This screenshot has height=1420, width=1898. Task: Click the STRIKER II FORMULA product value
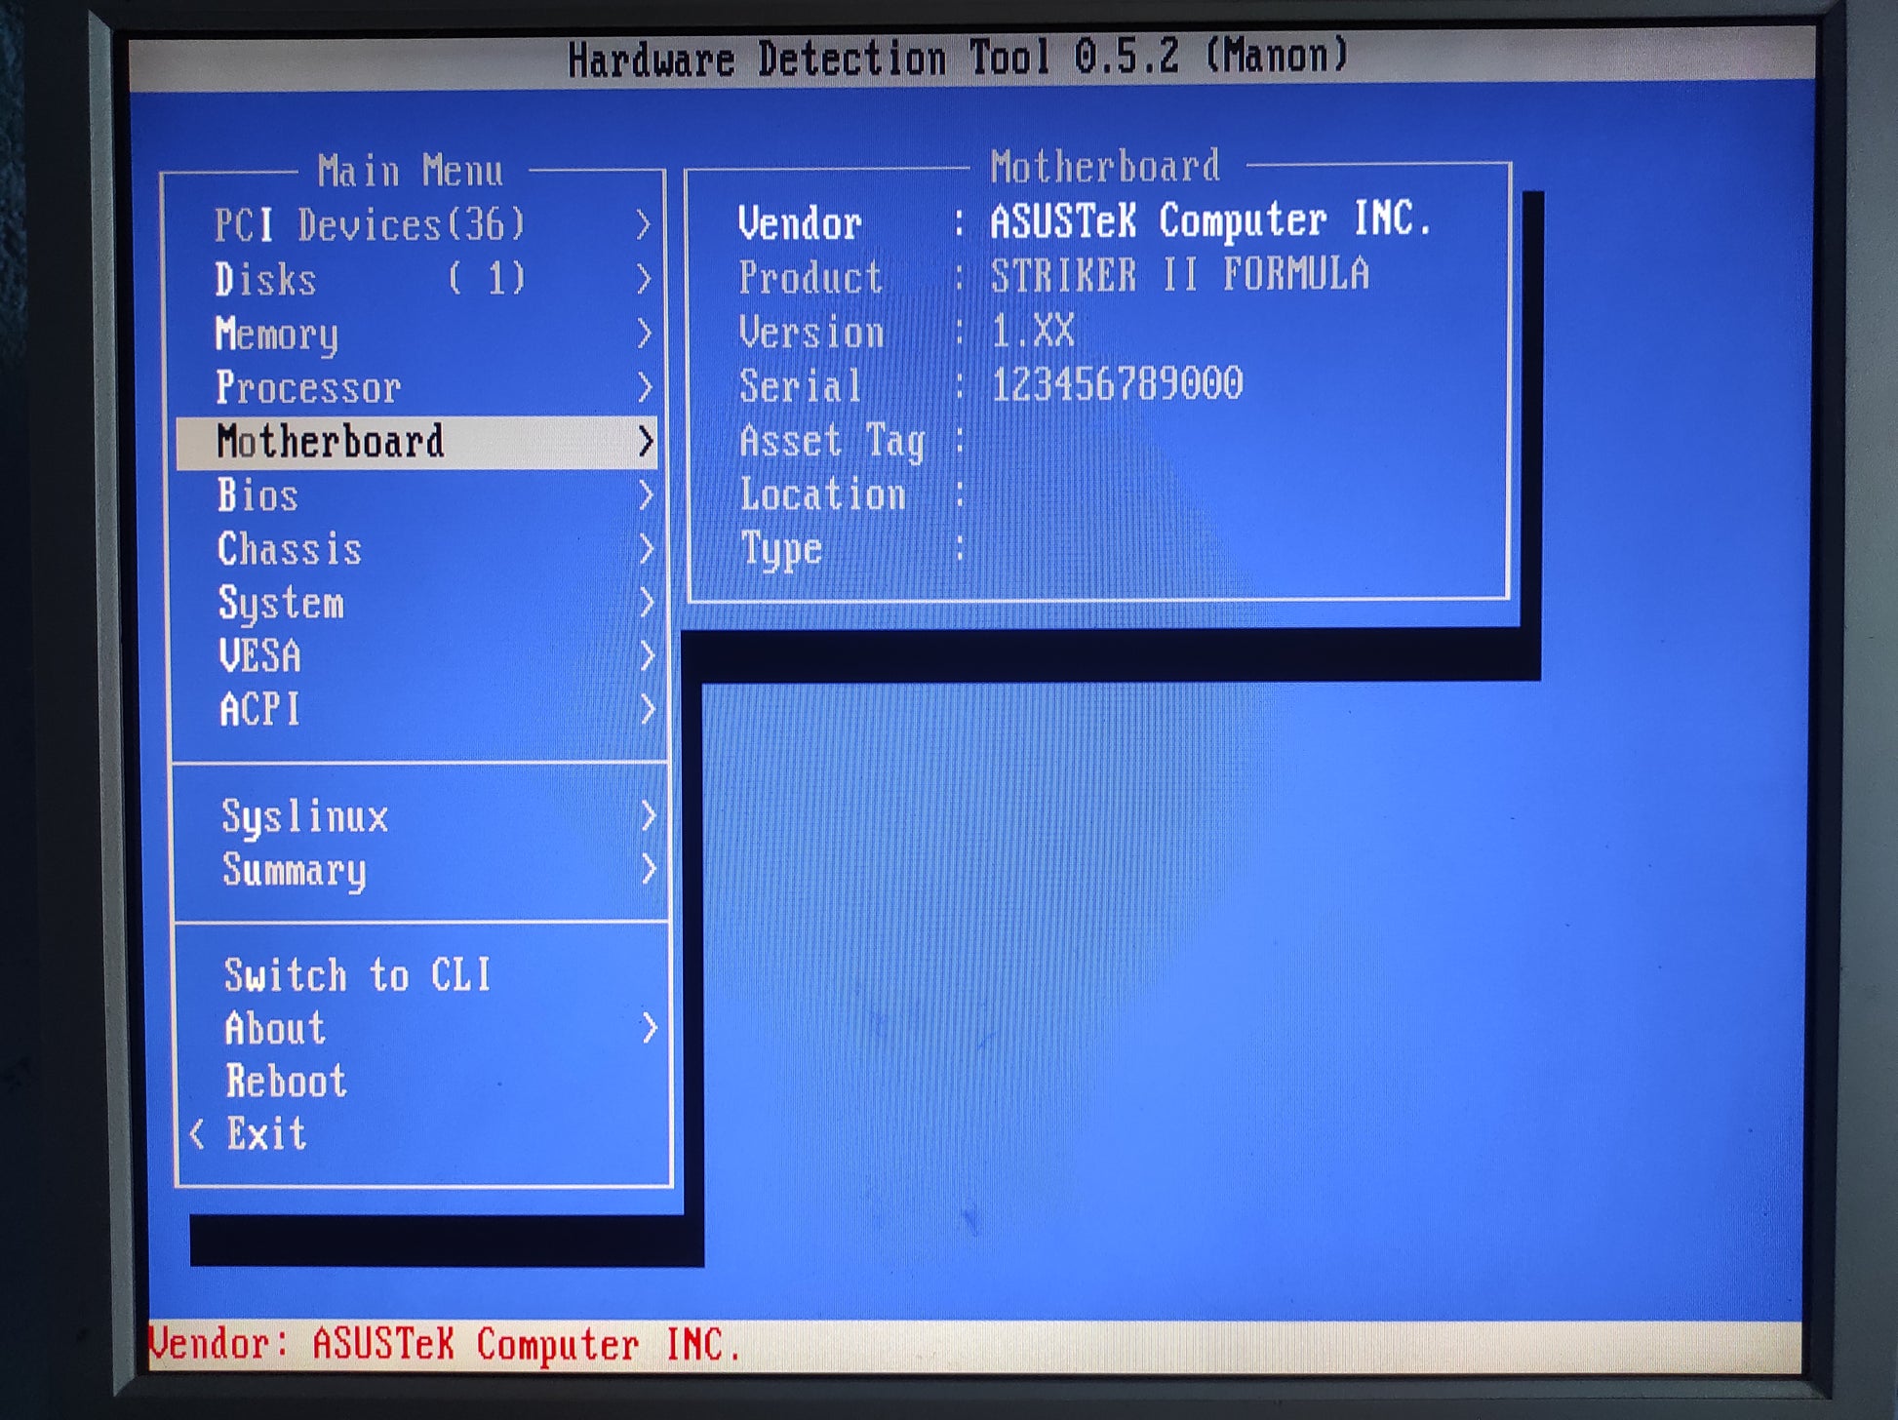coord(1179,275)
